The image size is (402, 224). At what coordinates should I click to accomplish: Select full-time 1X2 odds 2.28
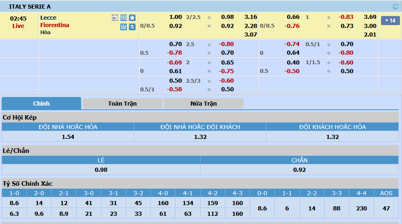pyautogui.click(x=250, y=26)
